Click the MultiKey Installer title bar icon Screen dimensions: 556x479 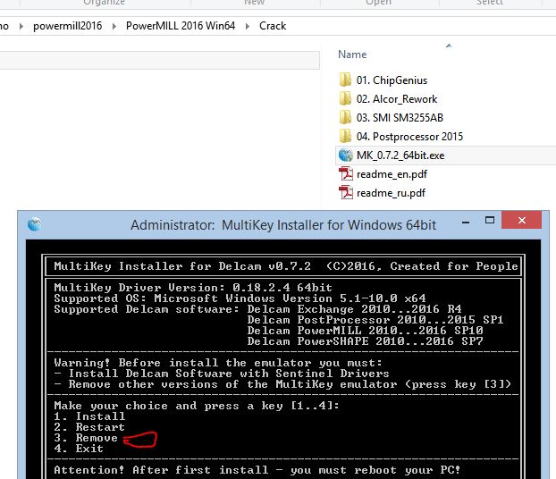click(x=34, y=224)
